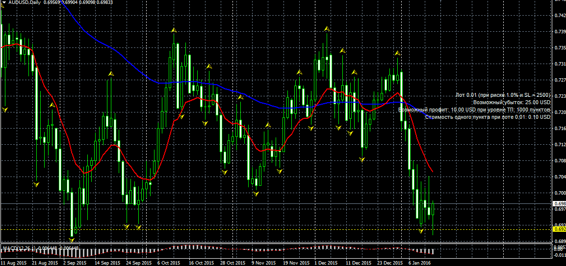Viewport: 566px width, 266px height.
Task: Click the 0.723 price axis label
Action: point(560,96)
